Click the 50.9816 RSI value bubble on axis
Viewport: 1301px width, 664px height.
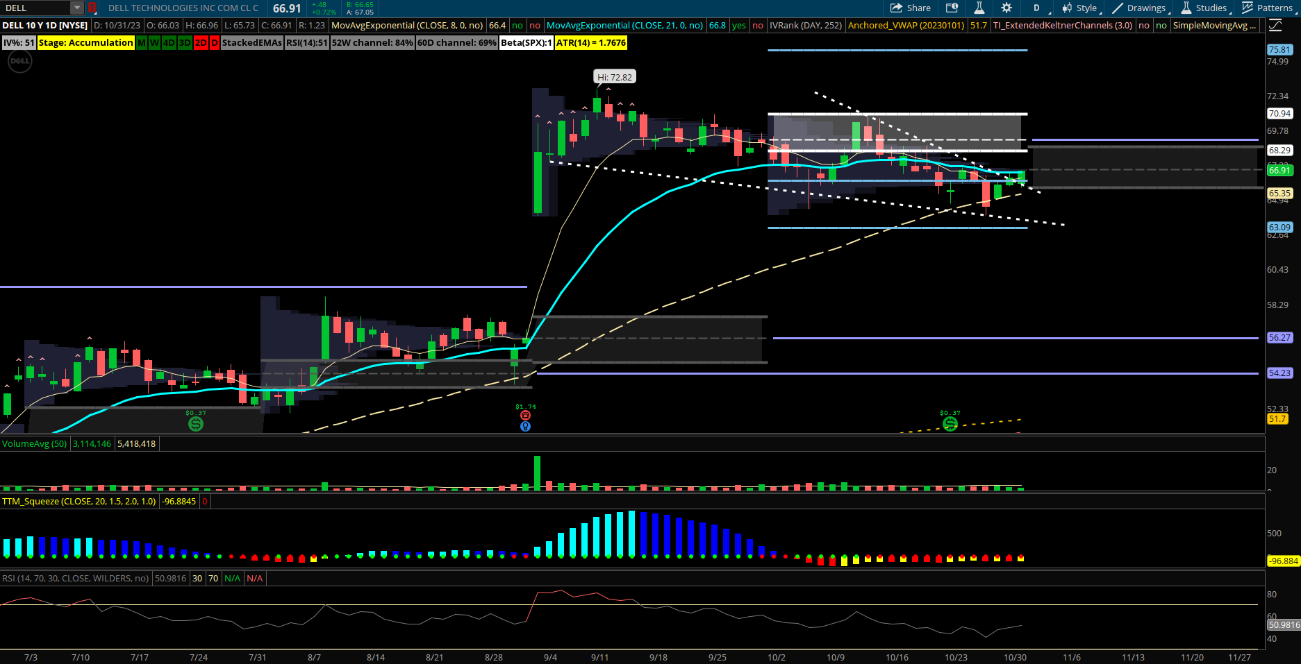point(1283,625)
